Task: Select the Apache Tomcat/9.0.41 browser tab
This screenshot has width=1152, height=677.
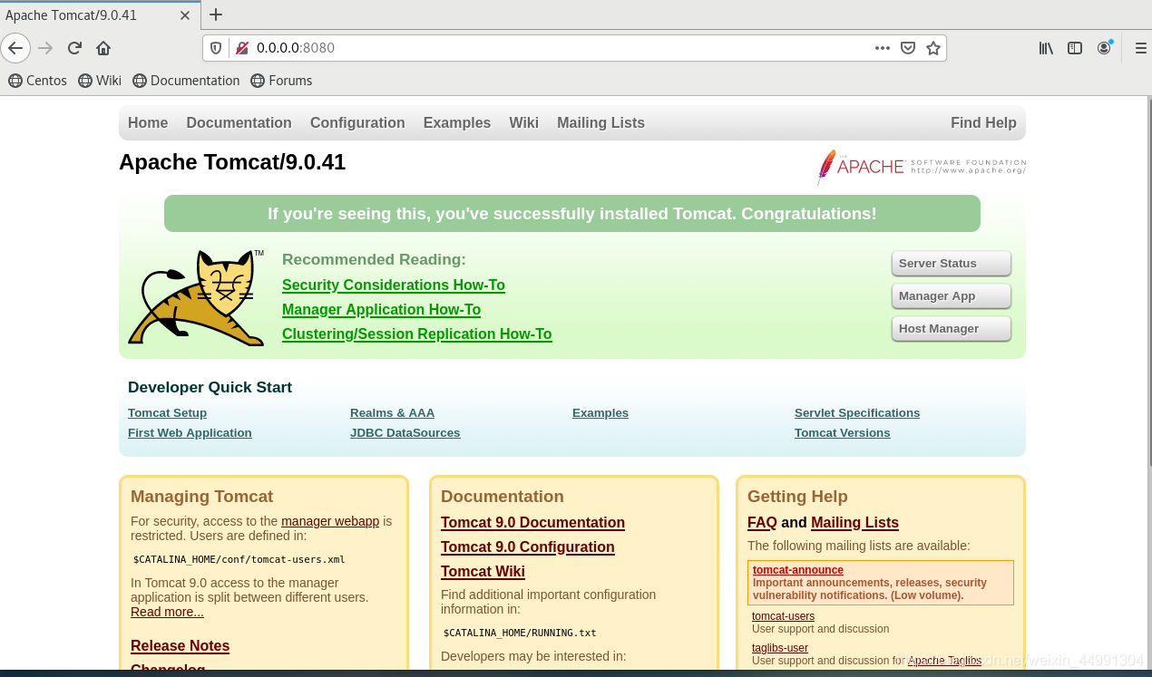Action: [100, 15]
